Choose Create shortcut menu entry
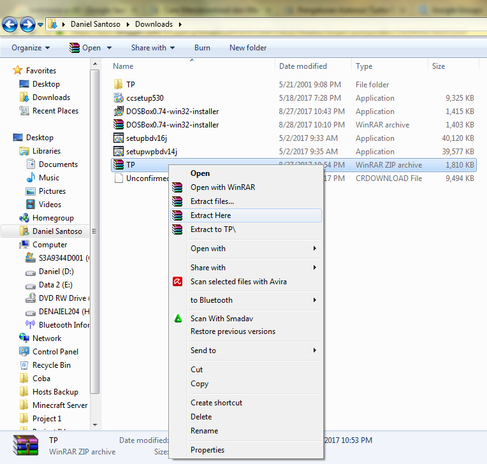This screenshot has height=464, width=487. (246, 403)
